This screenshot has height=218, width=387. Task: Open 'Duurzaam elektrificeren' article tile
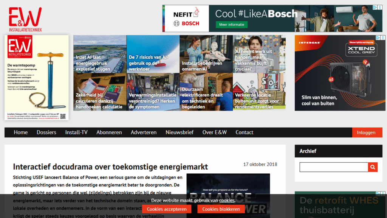(x=206, y=92)
